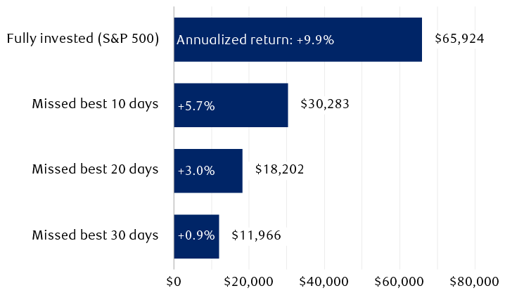Select the Missed best 20 days label
The width and height of the screenshot is (505, 293).
click(x=95, y=169)
